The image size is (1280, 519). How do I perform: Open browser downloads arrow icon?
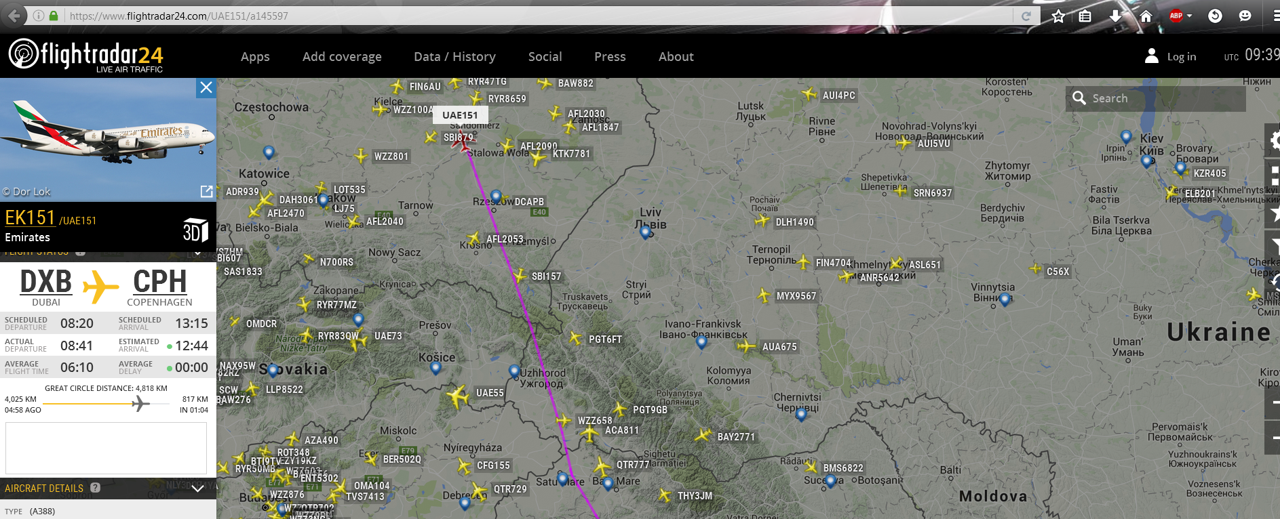click(1115, 16)
